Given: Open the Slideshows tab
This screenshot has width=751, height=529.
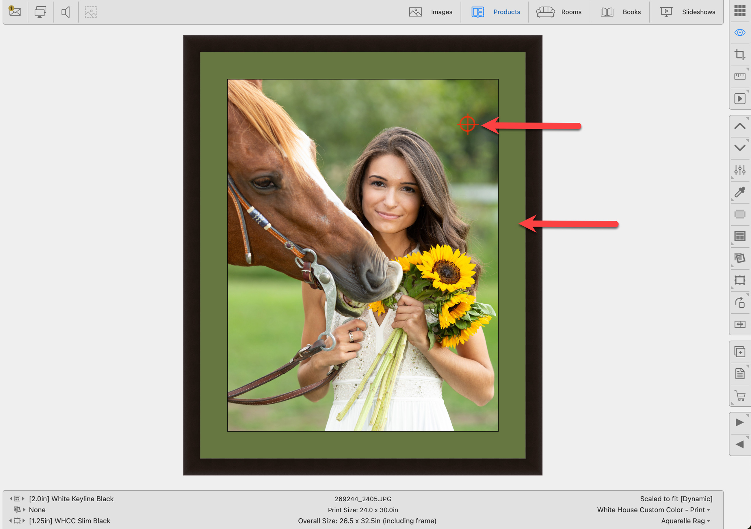Looking at the screenshot, I should [687, 12].
